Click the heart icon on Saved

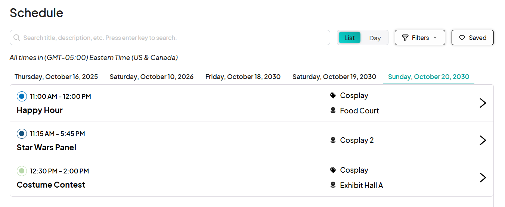(x=462, y=38)
